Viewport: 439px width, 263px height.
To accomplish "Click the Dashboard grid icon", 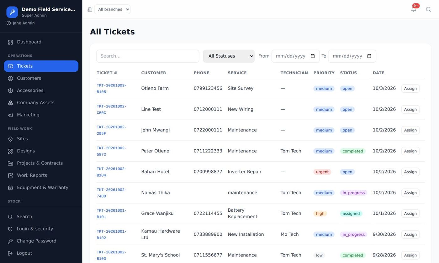I will pos(10,42).
